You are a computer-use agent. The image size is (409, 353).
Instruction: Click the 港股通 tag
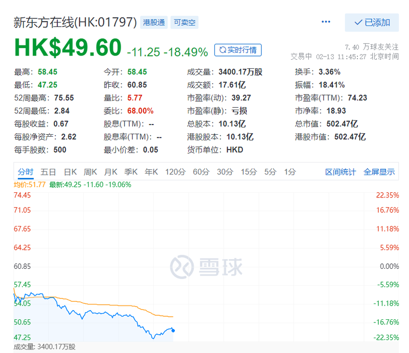(x=154, y=22)
